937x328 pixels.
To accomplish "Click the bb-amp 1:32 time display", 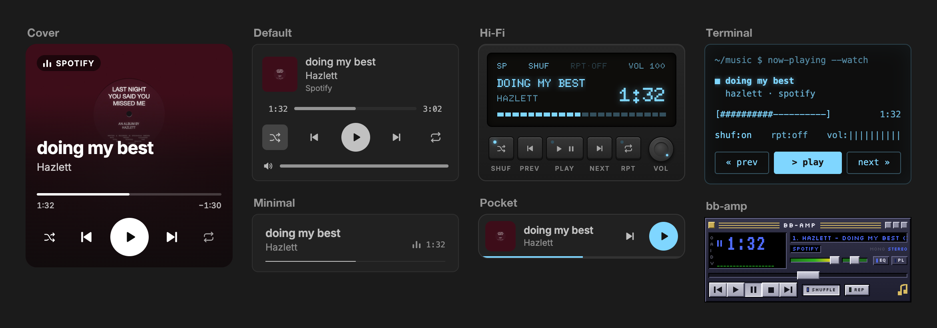I will (746, 243).
